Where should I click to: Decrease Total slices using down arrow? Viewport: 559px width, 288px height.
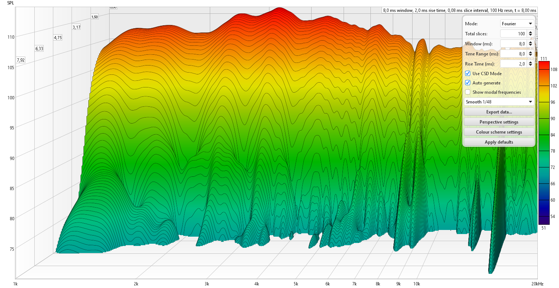[x=530, y=35]
